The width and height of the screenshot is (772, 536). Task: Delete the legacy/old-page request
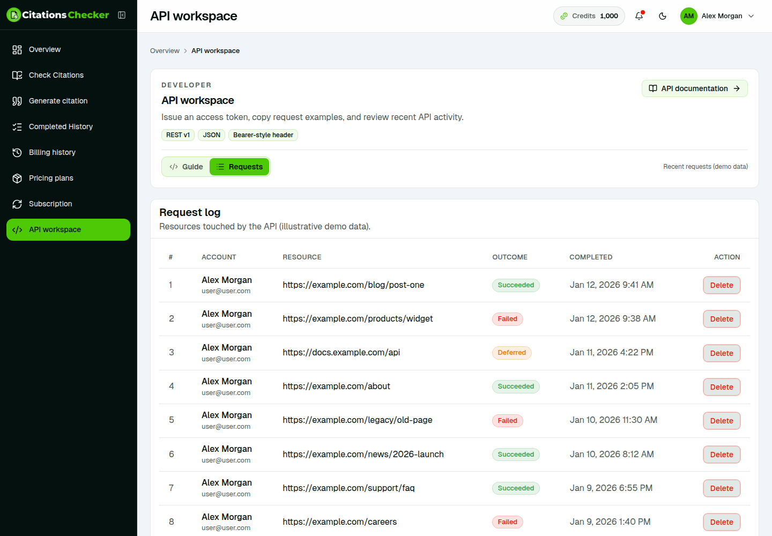tap(722, 421)
